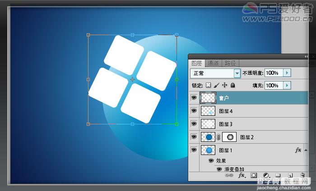This screenshot has width=316, height=191.
Task: Click the top-left transform handle
Action: [x=88, y=35]
